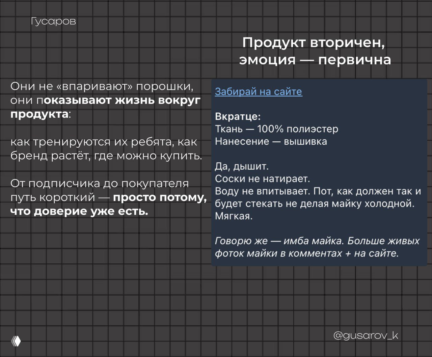
Task: Click the @gusarov_k handle
Action: tap(365, 335)
